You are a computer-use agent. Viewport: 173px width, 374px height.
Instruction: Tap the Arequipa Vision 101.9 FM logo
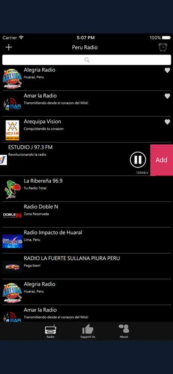point(12,130)
